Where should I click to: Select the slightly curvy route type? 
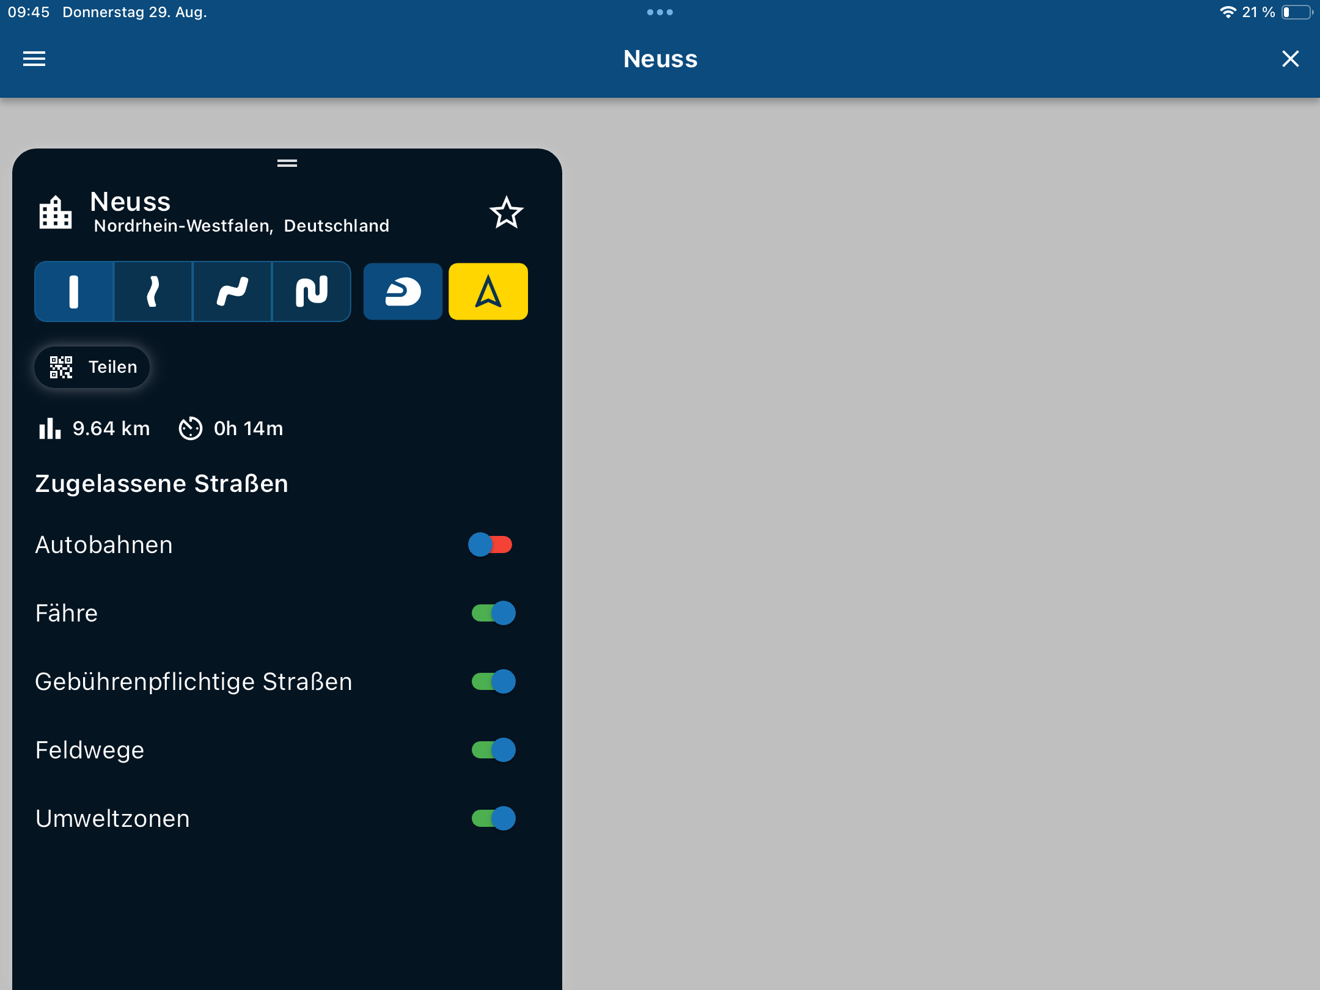pos(153,291)
